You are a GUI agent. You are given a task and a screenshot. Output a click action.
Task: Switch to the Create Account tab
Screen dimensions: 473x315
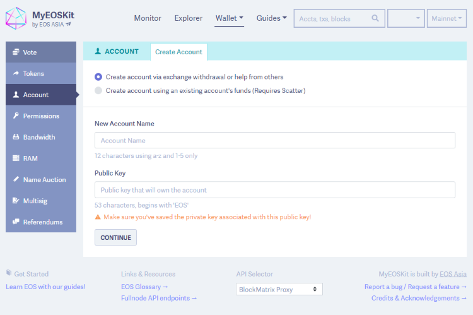178,52
